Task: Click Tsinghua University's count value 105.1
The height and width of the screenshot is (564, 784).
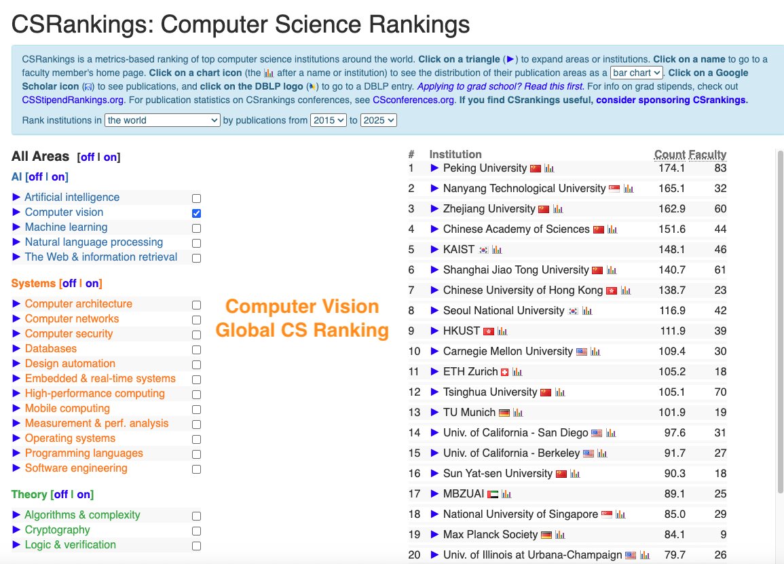Action: click(x=671, y=392)
